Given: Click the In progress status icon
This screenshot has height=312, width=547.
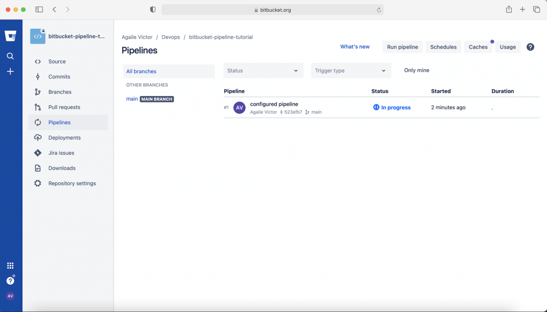Looking at the screenshot, I should (x=376, y=107).
